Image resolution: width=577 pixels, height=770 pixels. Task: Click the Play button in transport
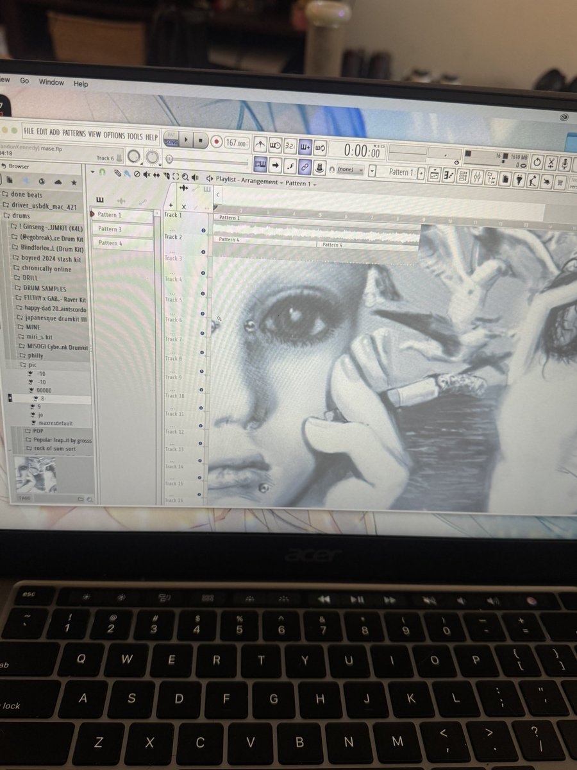[x=186, y=140]
